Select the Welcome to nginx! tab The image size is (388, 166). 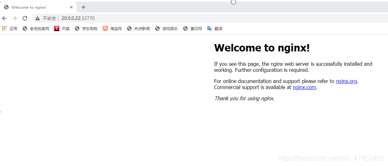[38, 7]
